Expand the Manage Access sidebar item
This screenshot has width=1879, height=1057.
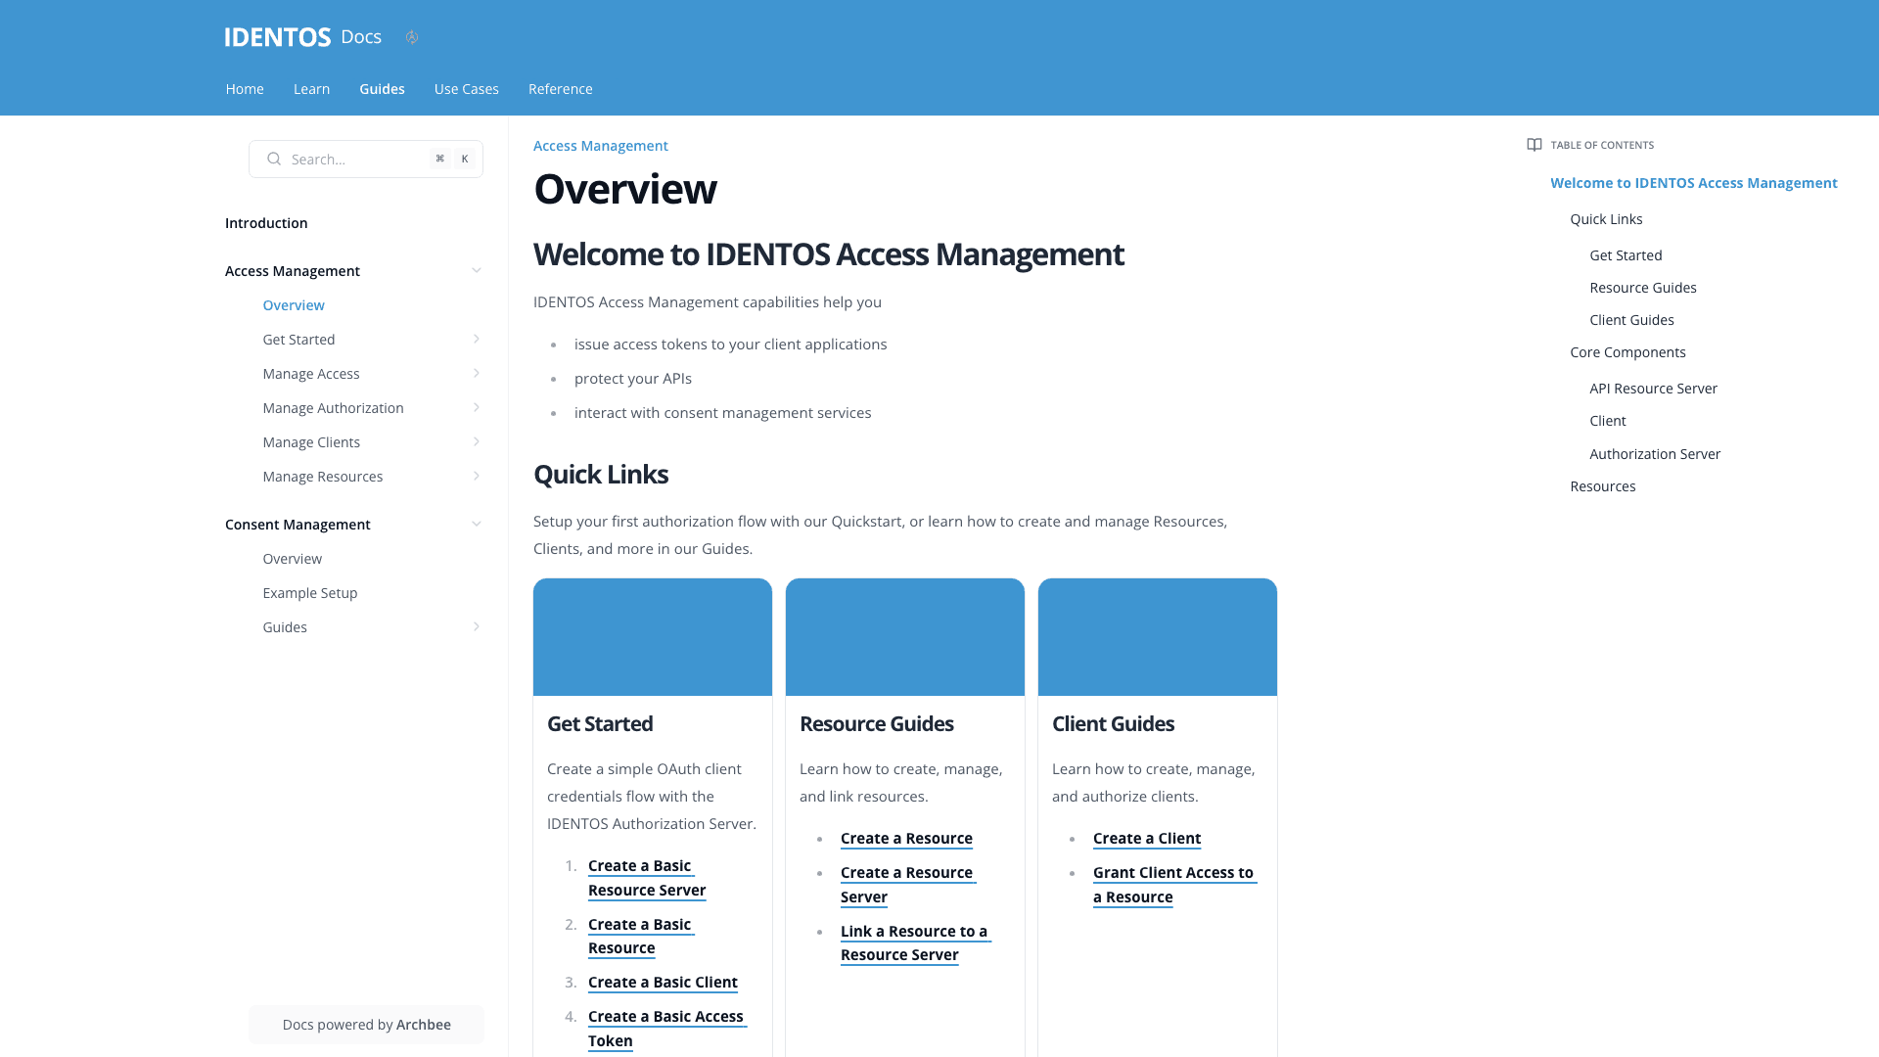(477, 373)
